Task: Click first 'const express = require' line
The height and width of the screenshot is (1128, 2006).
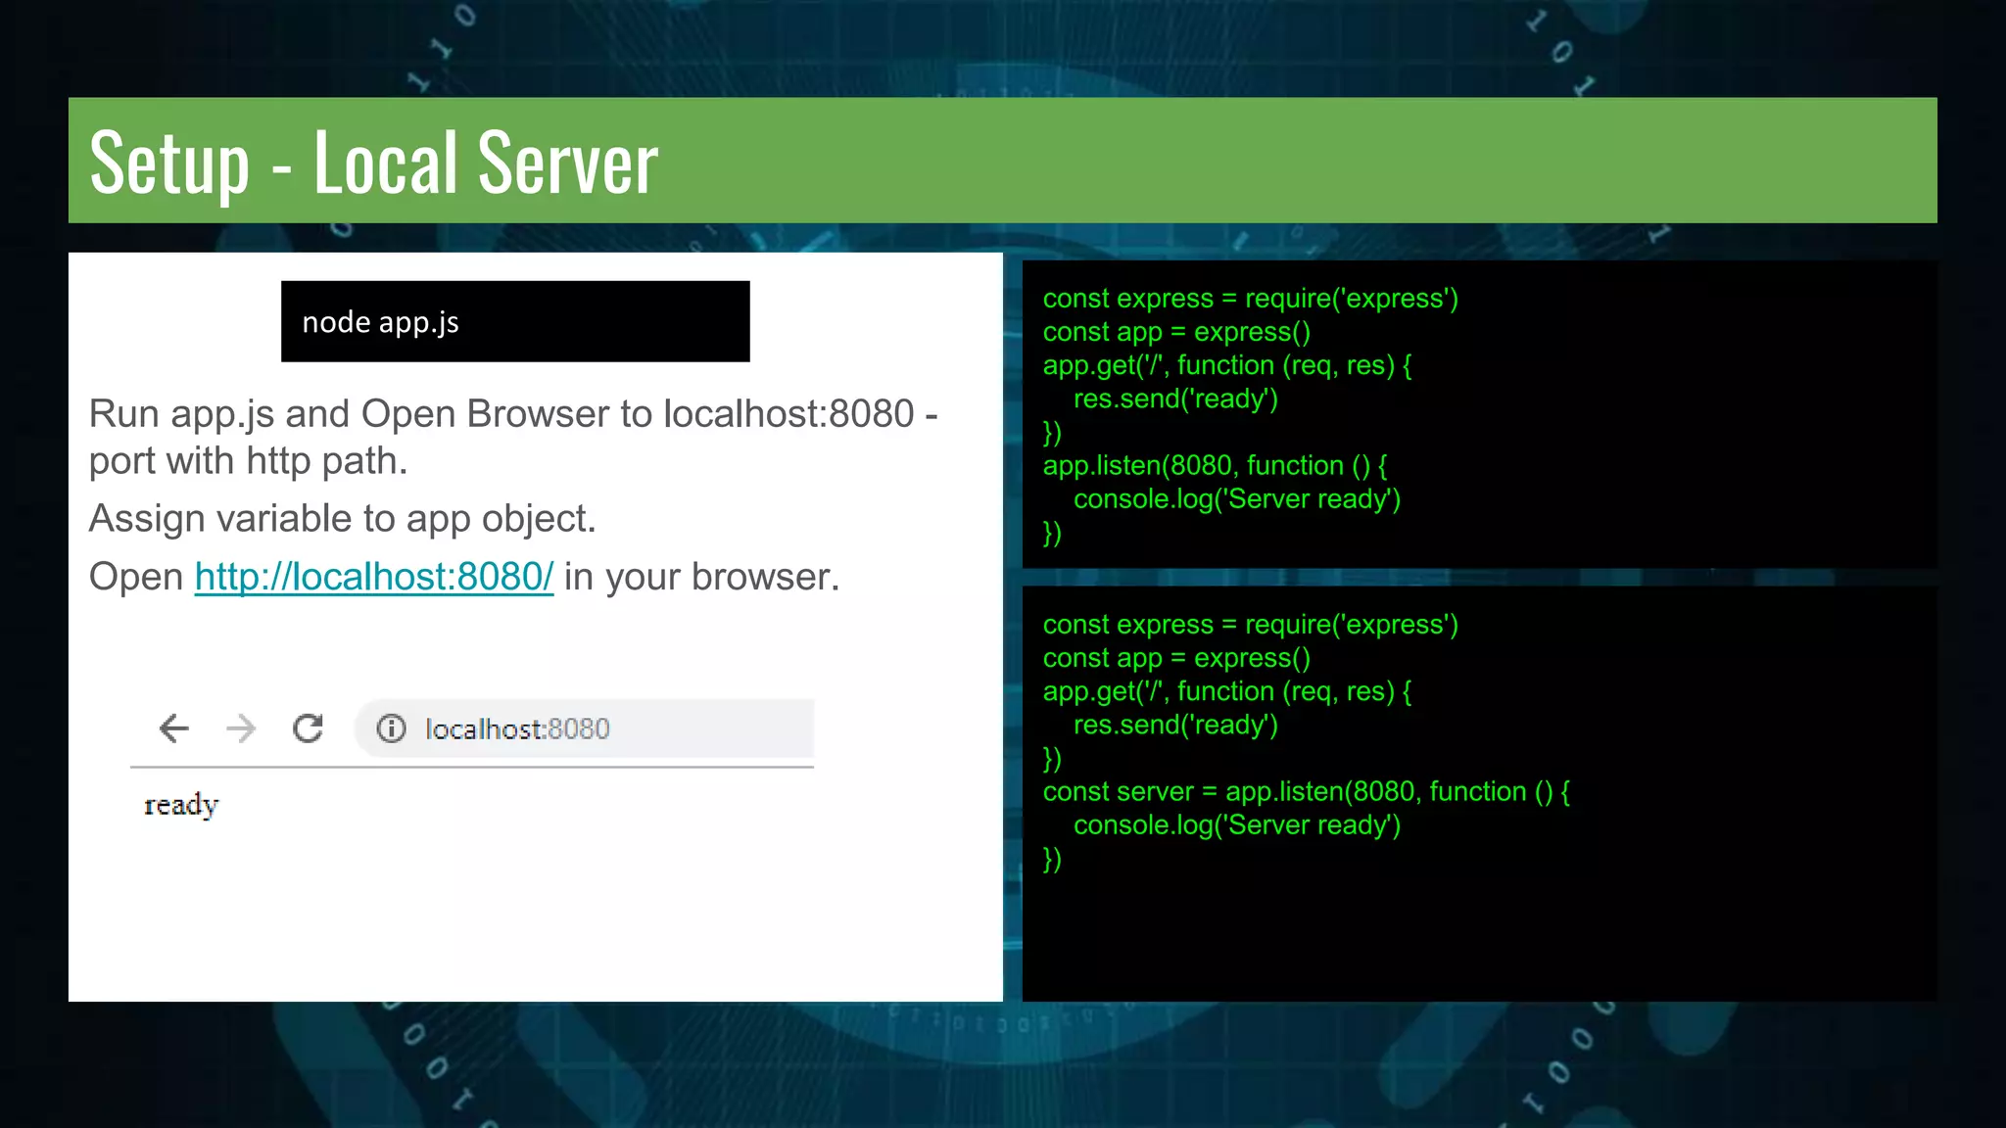Action: tap(1251, 299)
